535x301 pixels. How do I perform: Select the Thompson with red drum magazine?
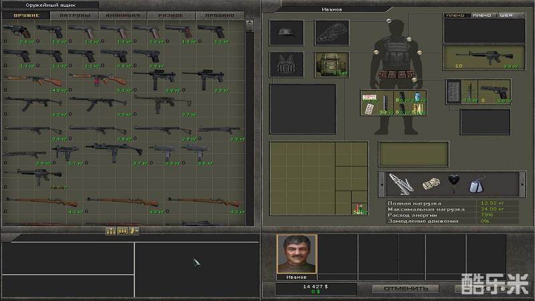[x=98, y=80]
